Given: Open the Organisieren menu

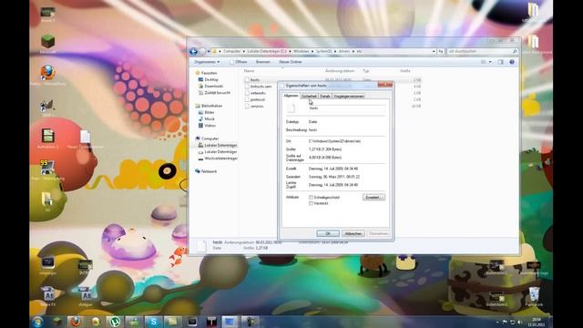Looking at the screenshot, I should point(207,62).
